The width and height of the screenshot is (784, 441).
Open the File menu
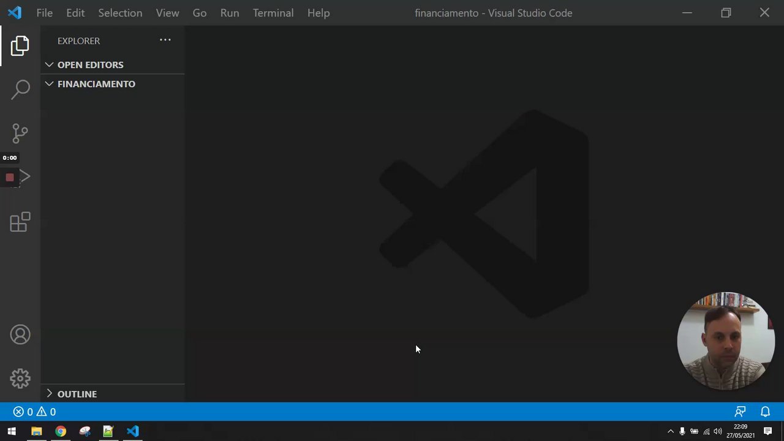(x=45, y=13)
